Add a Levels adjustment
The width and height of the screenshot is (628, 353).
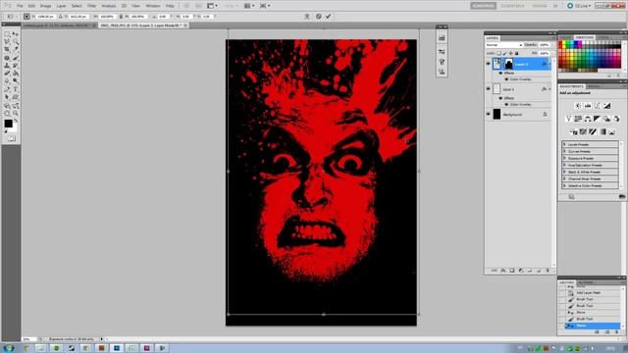588,106
